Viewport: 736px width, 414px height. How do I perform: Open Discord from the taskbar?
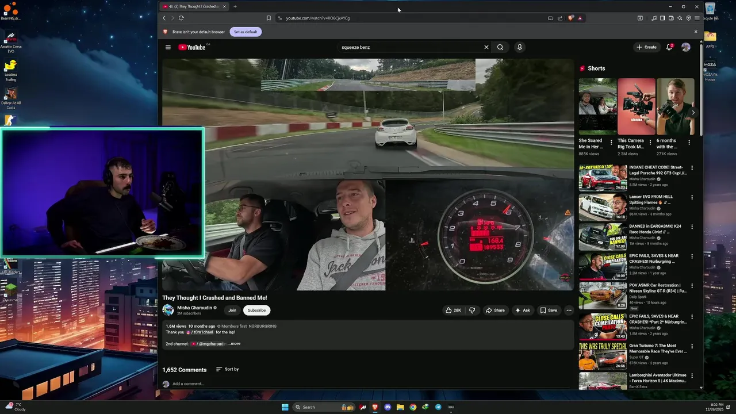pos(388,407)
